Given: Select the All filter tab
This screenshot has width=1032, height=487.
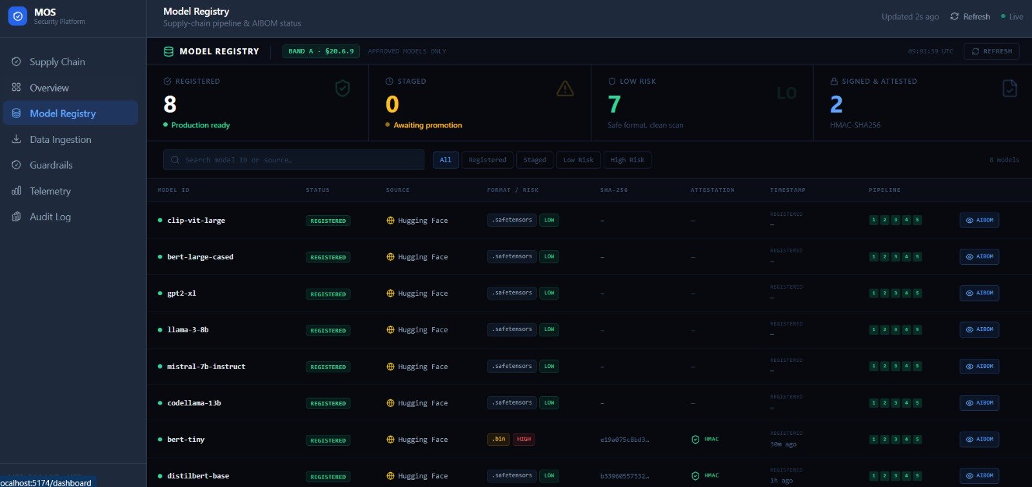Looking at the screenshot, I should coord(446,160).
